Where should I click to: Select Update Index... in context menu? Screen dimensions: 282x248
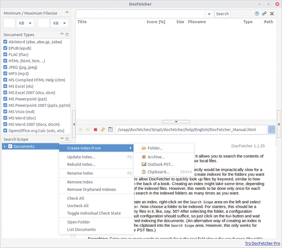(x=96, y=157)
